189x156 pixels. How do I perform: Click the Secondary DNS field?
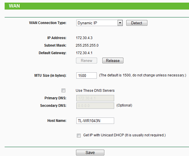[95, 106]
